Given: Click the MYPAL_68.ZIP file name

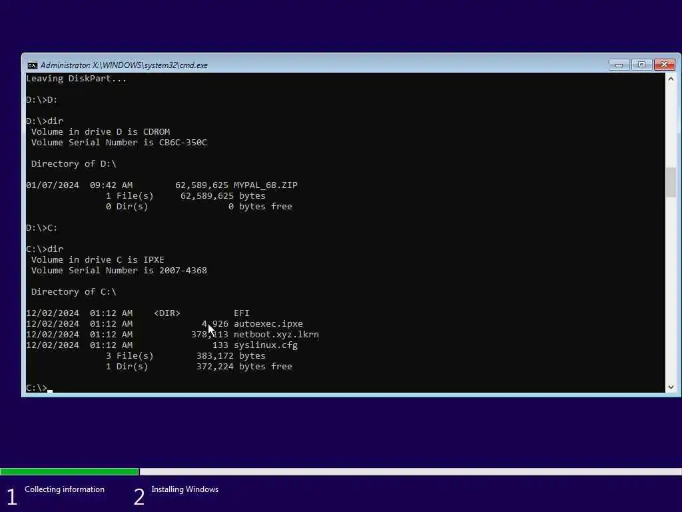Looking at the screenshot, I should [x=266, y=185].
